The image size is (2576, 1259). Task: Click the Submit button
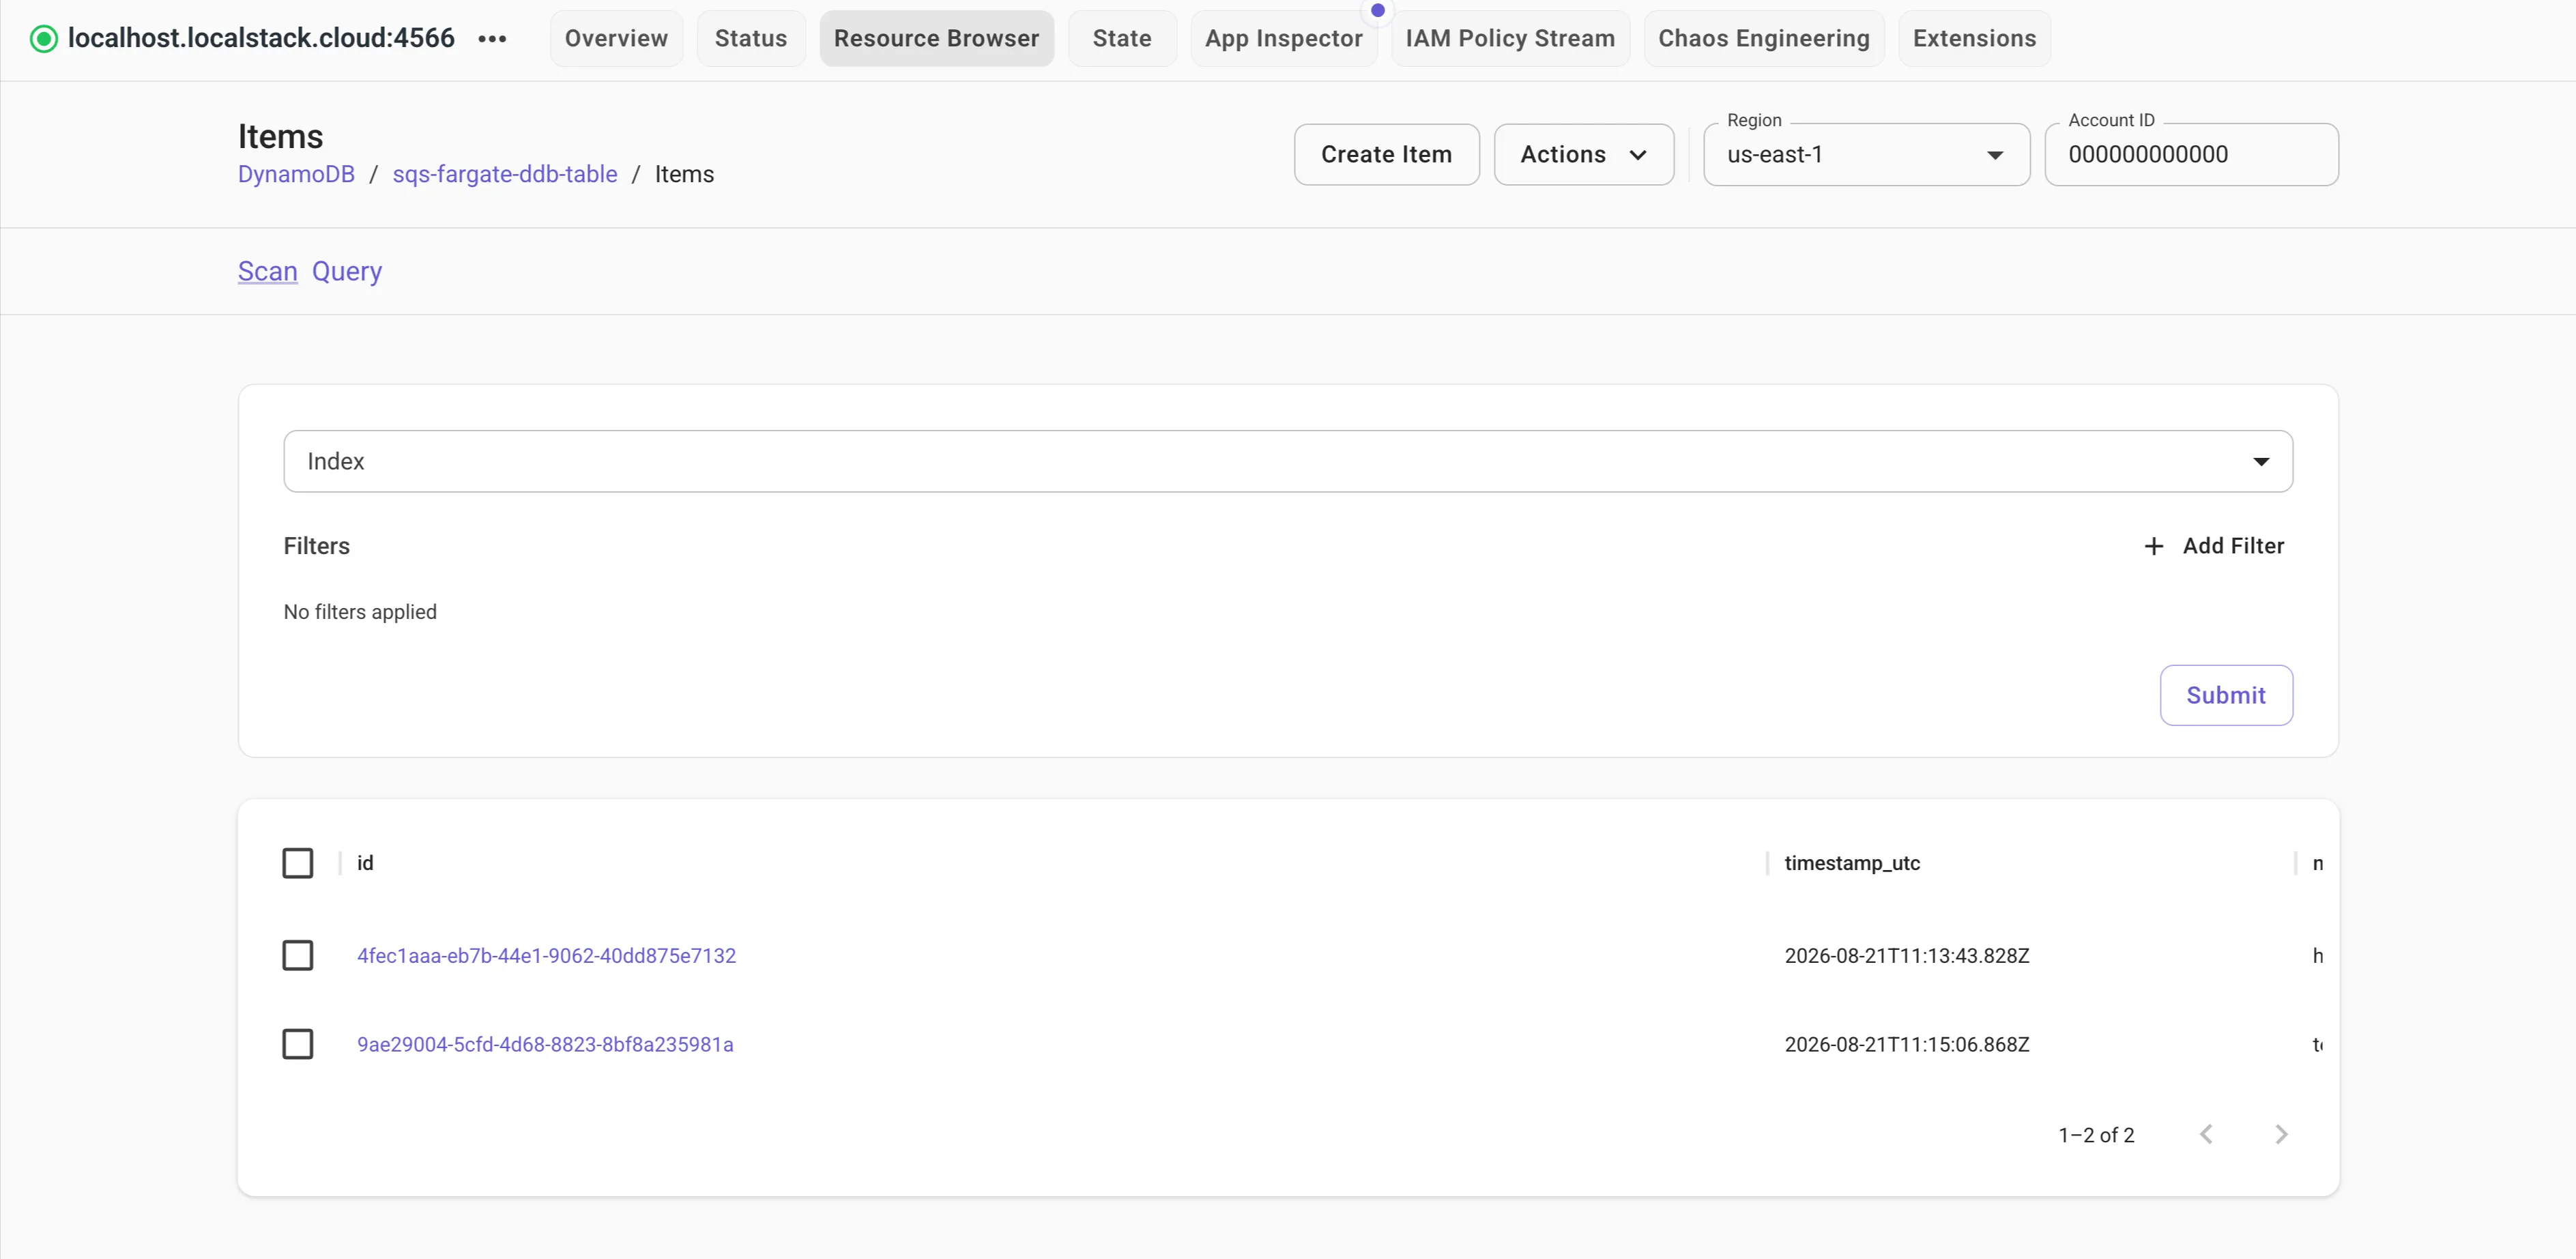point(2226,695)
